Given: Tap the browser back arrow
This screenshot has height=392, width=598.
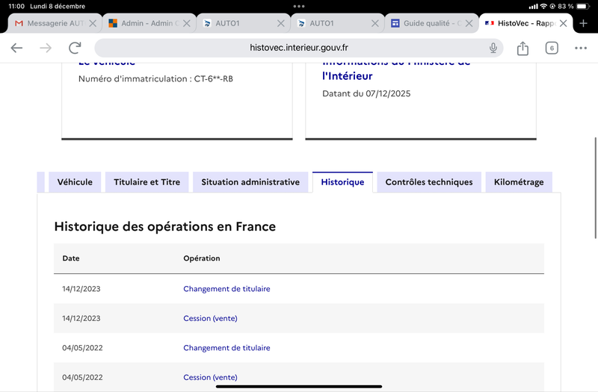Looking at the screenshot, I should coord(16,48).
